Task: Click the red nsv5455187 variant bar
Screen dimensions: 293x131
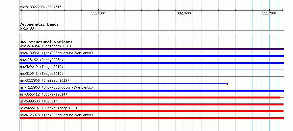Action: pos(151,111)
